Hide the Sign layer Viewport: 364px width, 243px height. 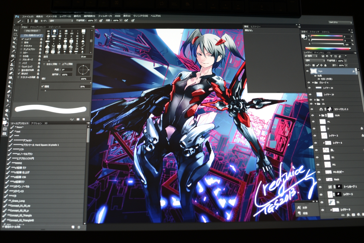pyautogui.click(x=307, y=71)
